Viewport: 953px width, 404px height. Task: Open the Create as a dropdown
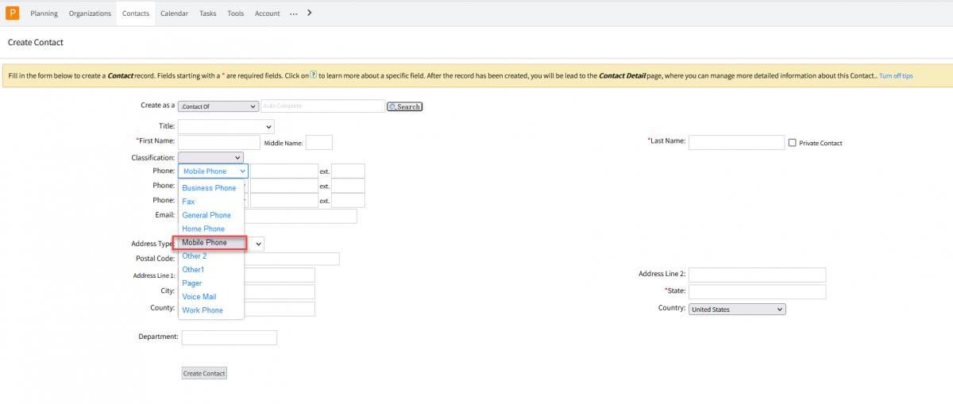click(x=218, y=106)
